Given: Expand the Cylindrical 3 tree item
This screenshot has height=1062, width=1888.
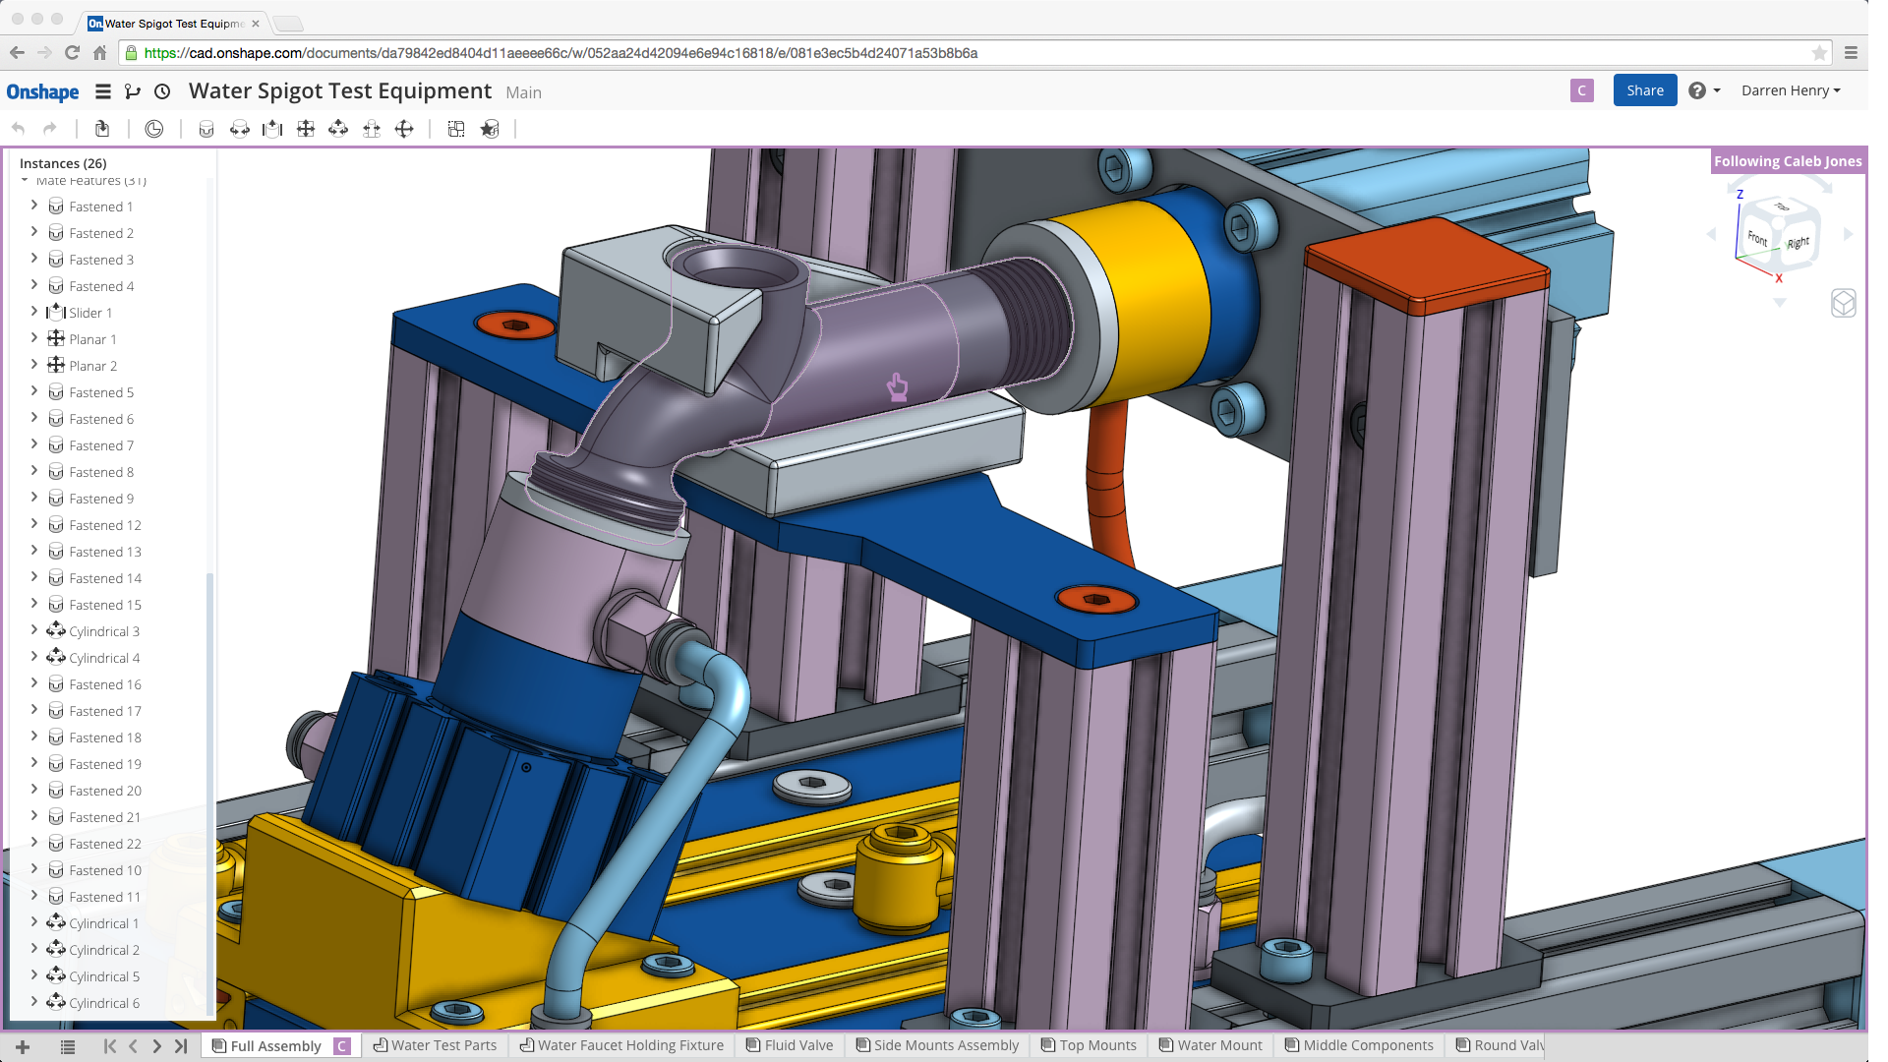Looking at the screenshot, I should pos(34,630).
